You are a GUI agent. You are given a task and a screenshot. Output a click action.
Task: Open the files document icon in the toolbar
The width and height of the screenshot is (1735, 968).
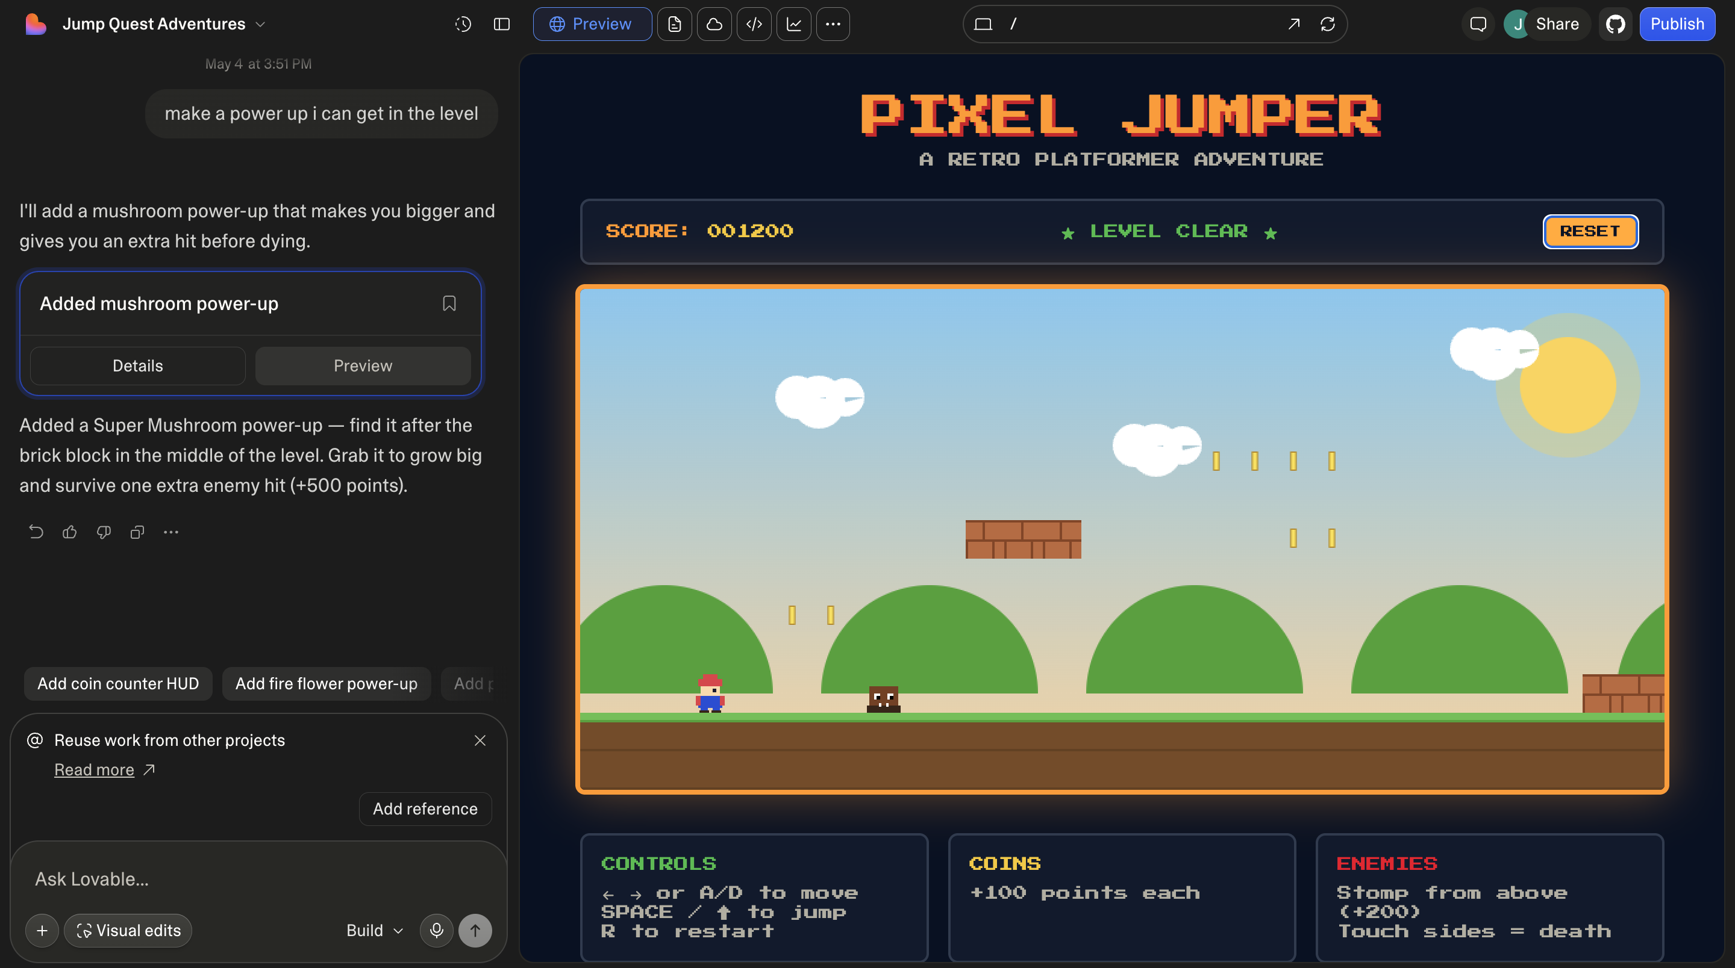coord(674,24)
